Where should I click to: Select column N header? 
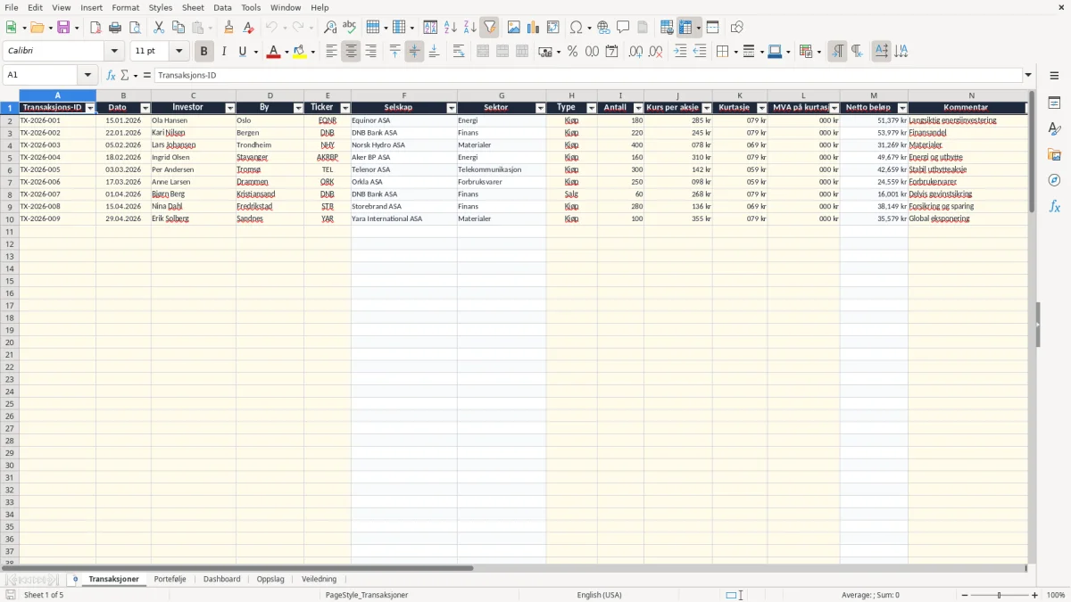(x=971, y=95)
